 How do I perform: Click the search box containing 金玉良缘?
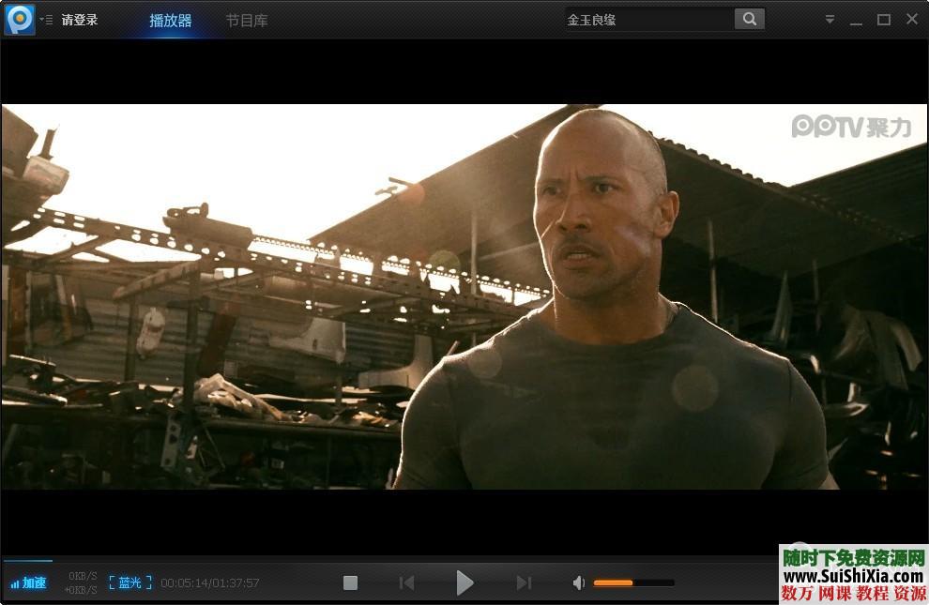(x=647, y=19)
